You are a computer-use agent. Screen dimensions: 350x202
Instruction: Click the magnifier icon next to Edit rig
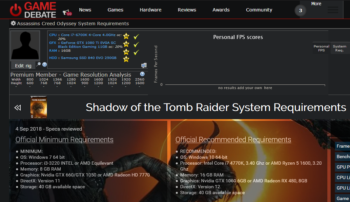click(39, 64)
